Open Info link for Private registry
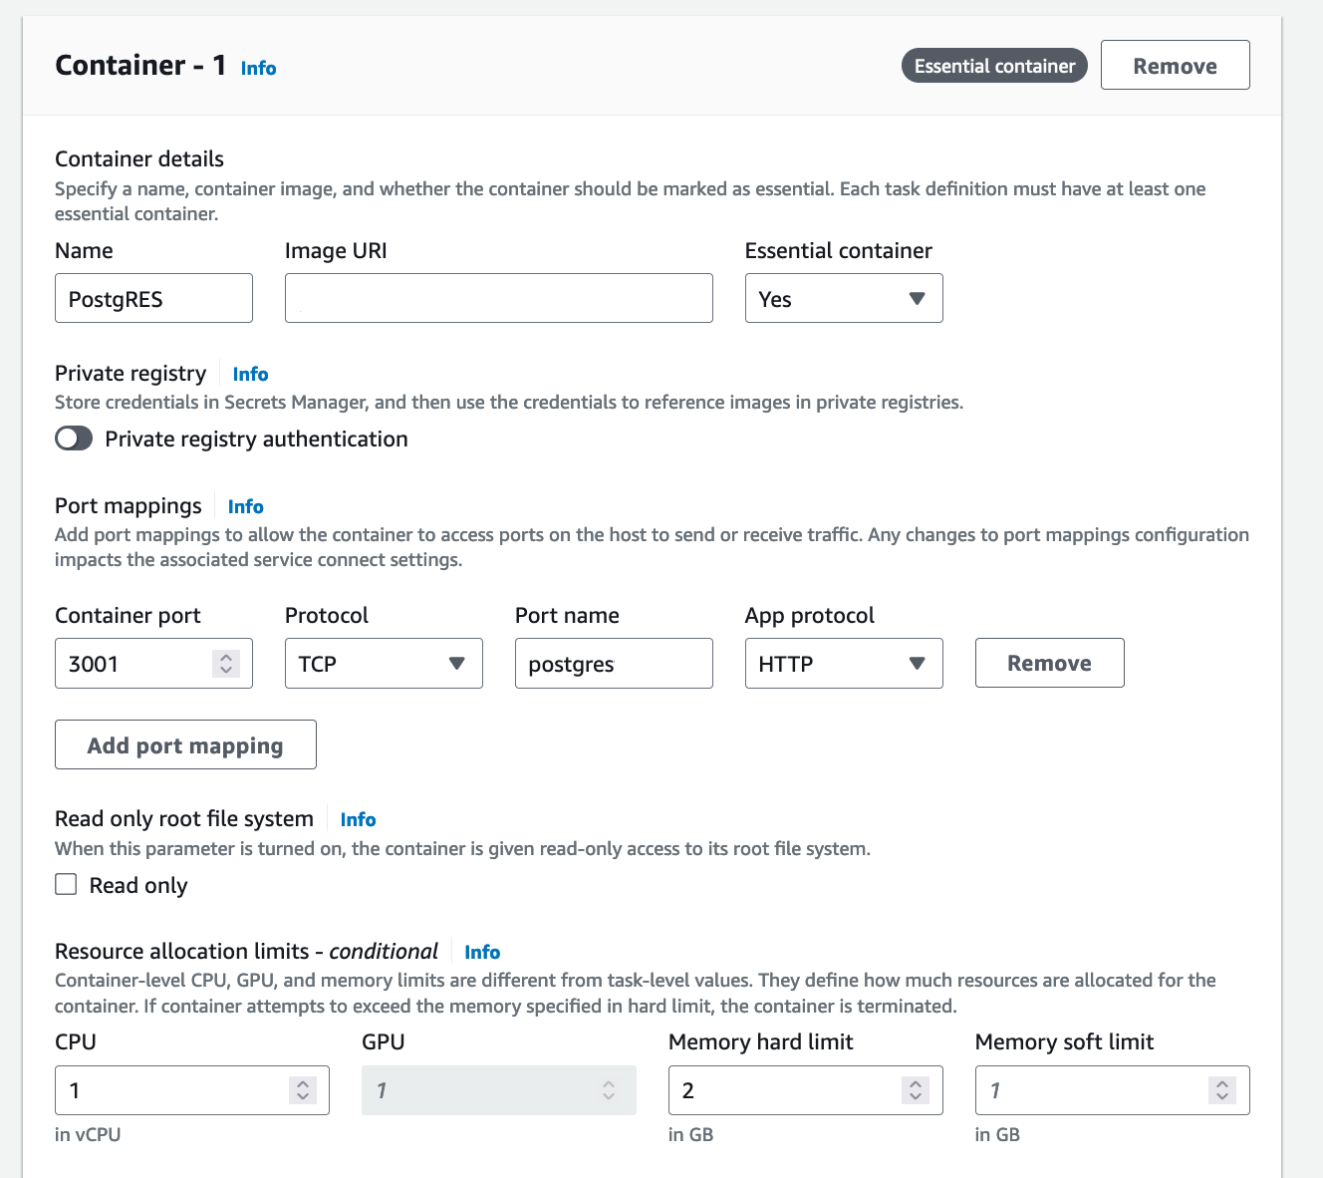 click(x=250, y=374)
